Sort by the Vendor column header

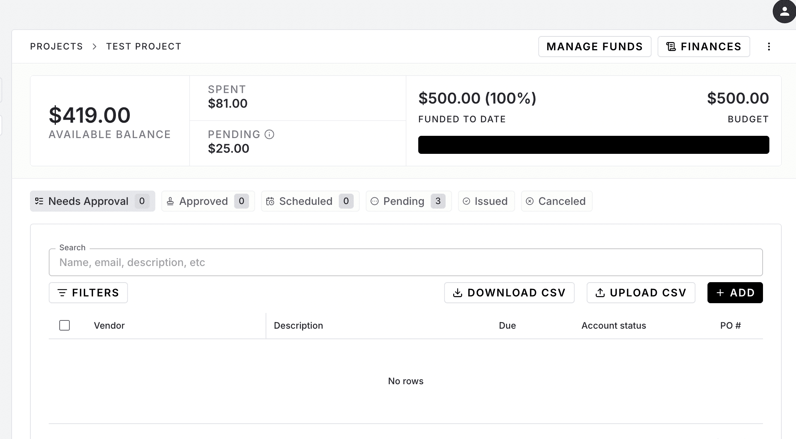point(109,326)
